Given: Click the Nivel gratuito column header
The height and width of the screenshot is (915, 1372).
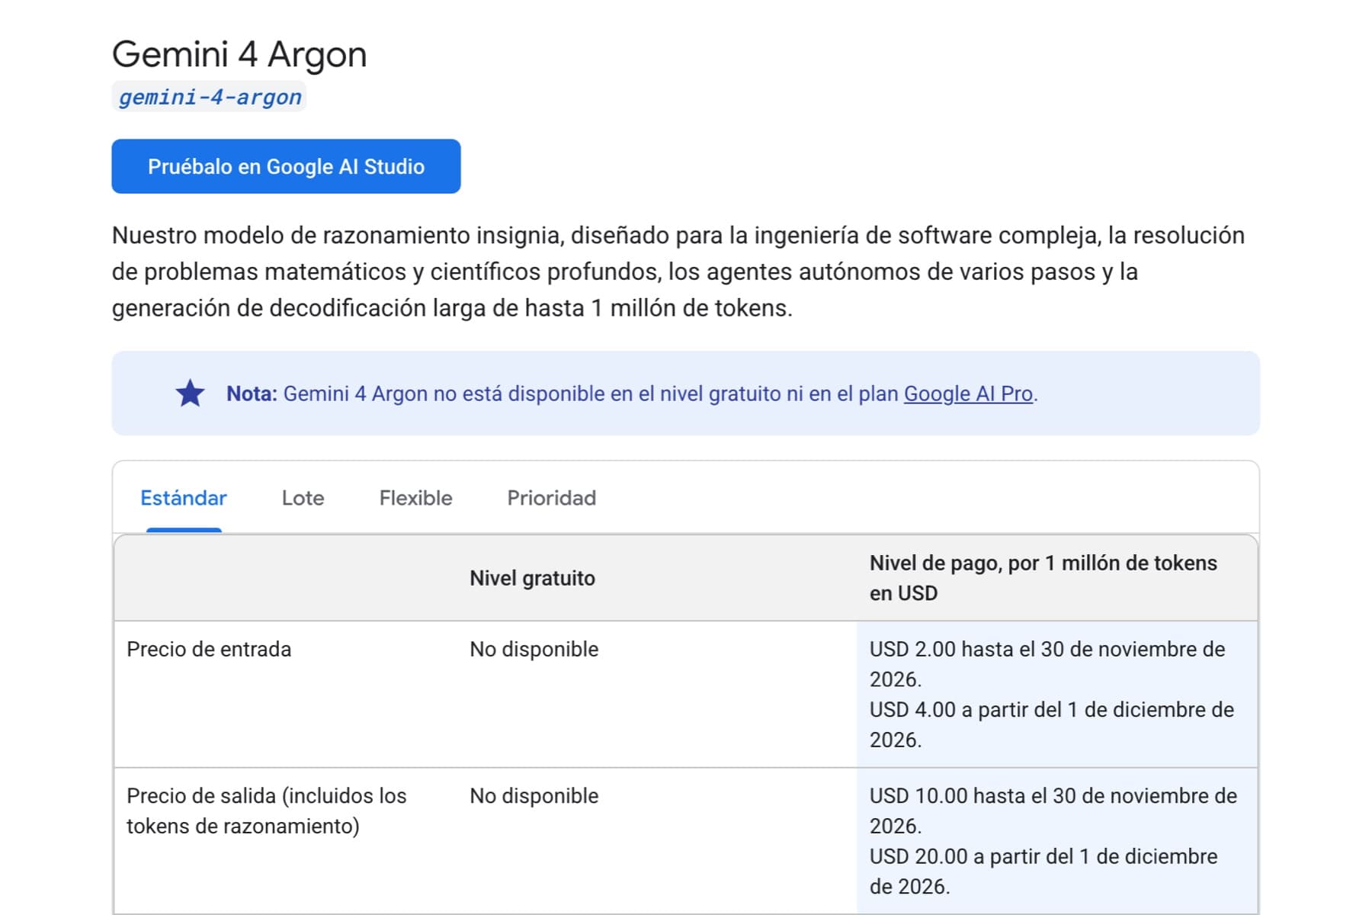Looking at the screenshot, I should (532, 578).
